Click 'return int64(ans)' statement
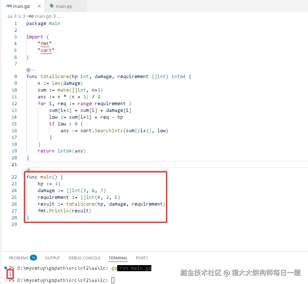308x284 pixels. (62, 151)
